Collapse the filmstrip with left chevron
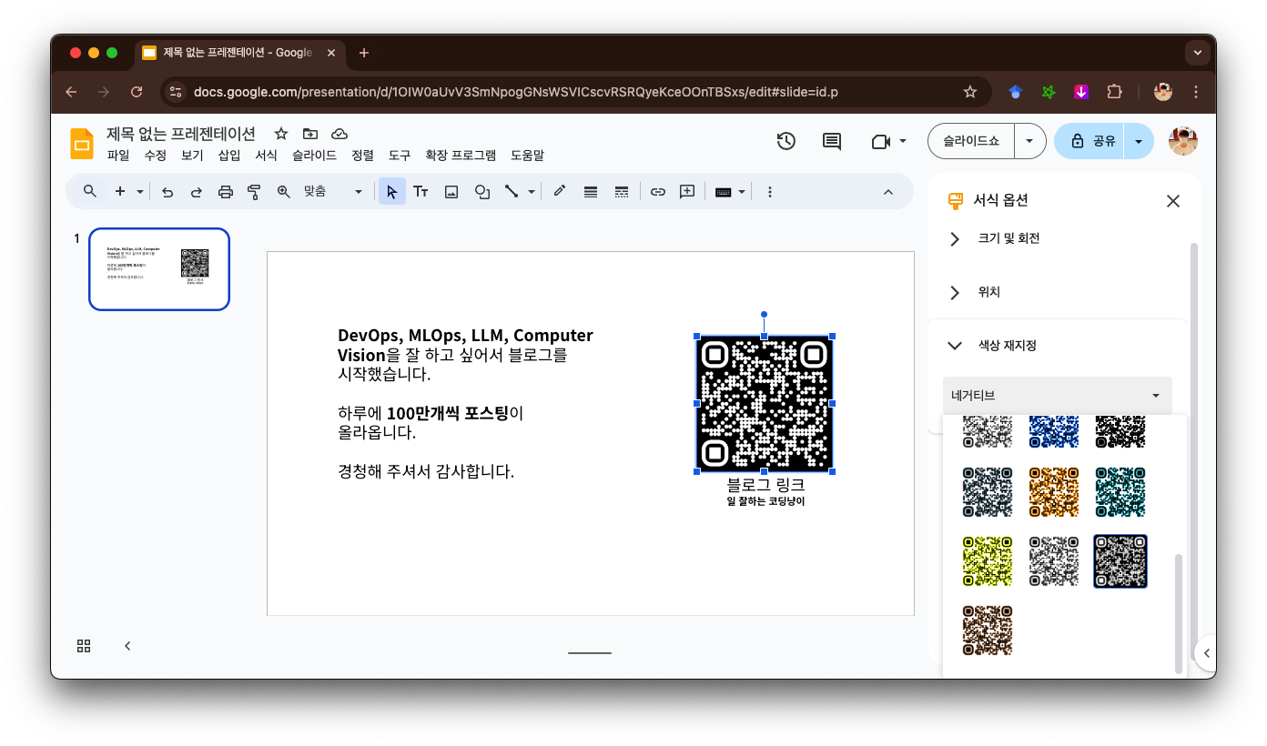 [127, 646]
